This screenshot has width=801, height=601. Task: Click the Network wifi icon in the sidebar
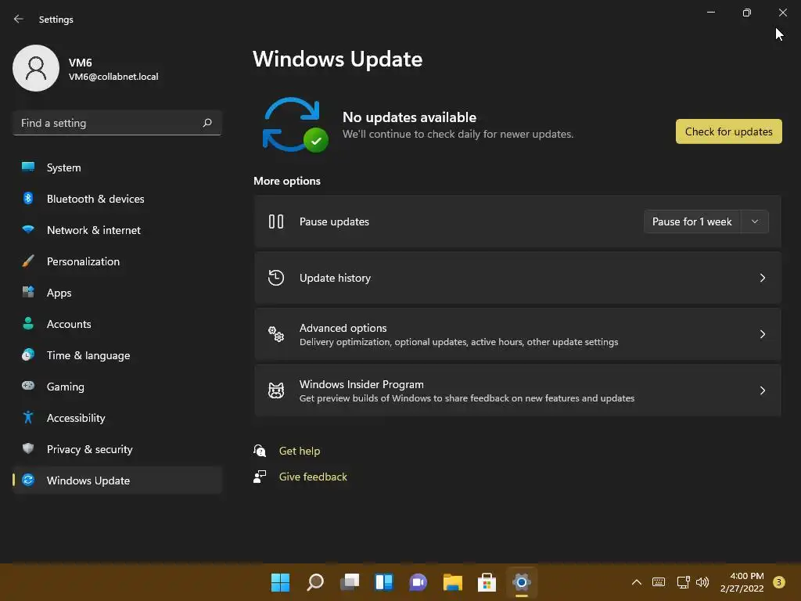point(28,229)
